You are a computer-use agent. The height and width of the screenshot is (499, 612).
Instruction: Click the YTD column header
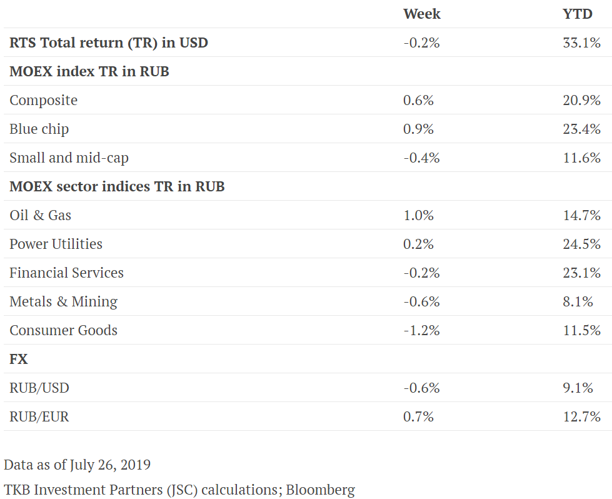577,14
